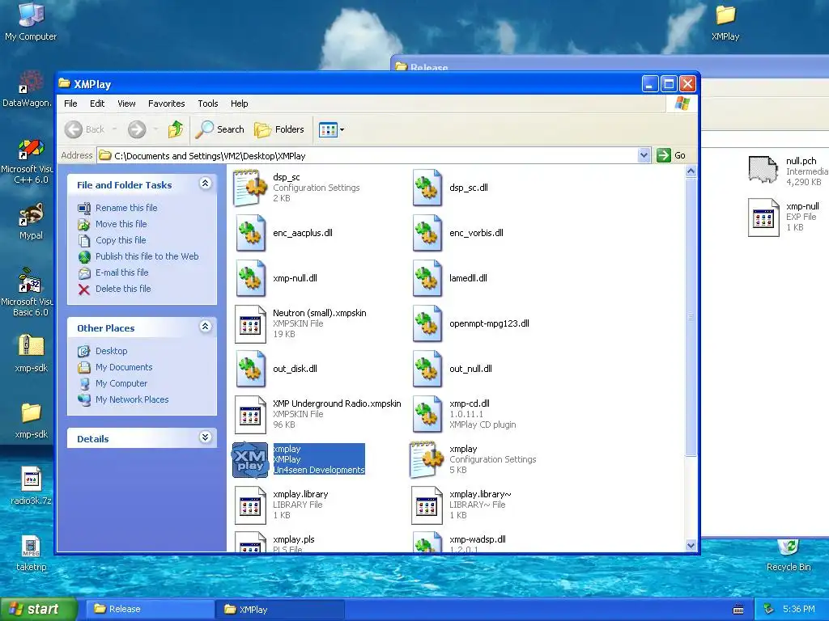829x621 pixels.
Task: Select the taketrip MPEG desktop file
Action: click(31, 553)
